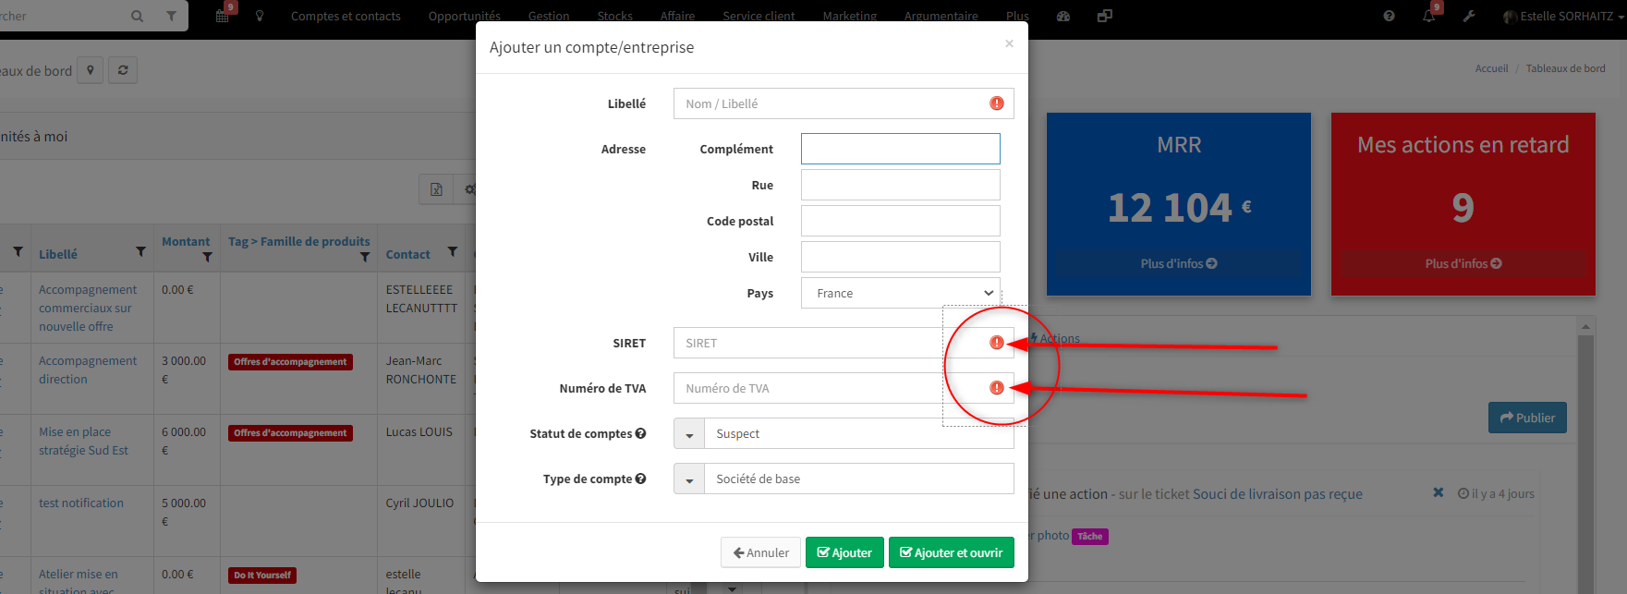Click the Ajouter et ouvrir button
The height and width of the screenshot is (594, 1627).
point(952,552)
